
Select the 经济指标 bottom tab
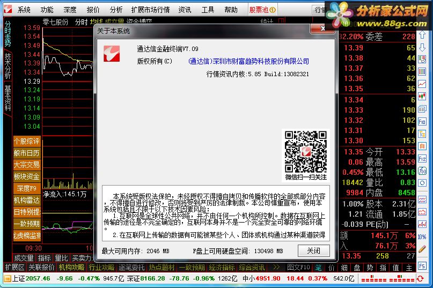point(222,267)
